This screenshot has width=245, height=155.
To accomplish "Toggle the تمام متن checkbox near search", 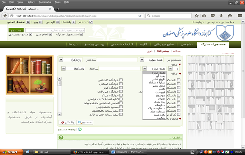I will click(x=50, y=34).
